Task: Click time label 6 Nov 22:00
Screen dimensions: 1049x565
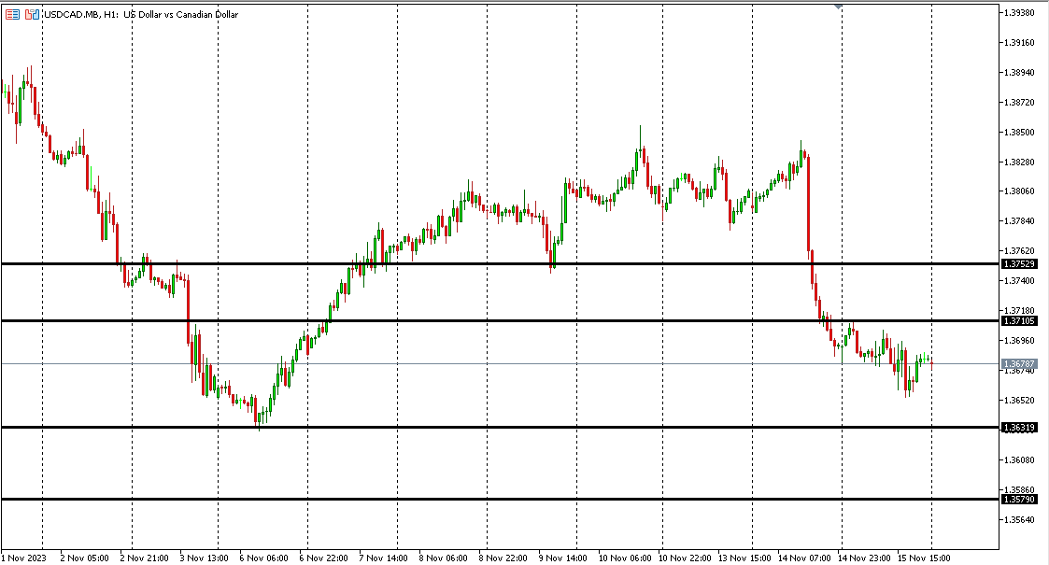Action: (324, 558)
